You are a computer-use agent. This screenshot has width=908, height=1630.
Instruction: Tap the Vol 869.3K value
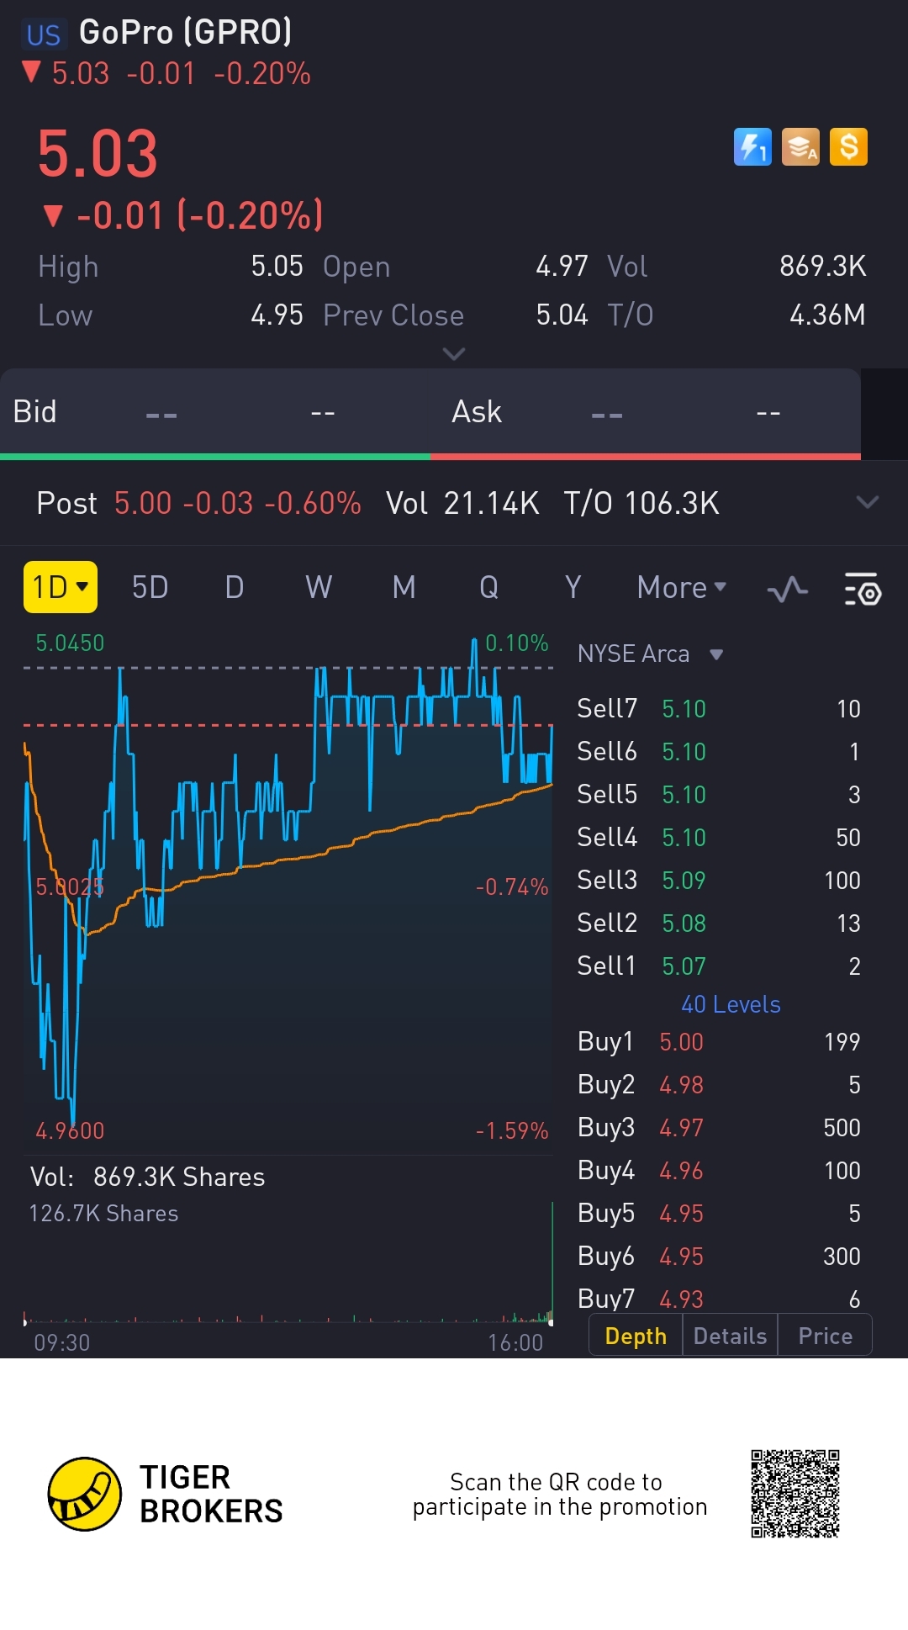click(822, 267)
